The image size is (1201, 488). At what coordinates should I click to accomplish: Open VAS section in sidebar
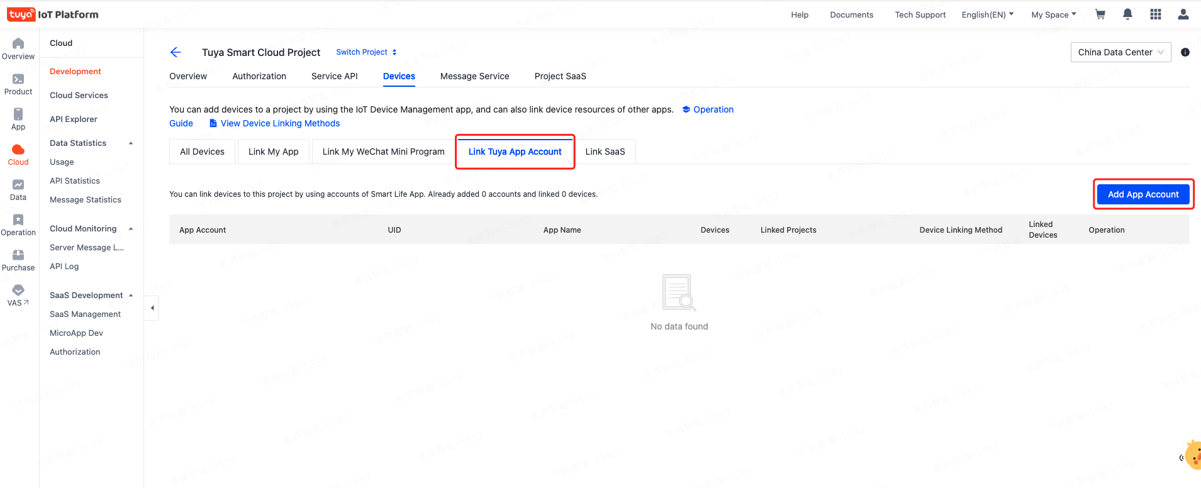pyautogui.click(x=18, y=296)
